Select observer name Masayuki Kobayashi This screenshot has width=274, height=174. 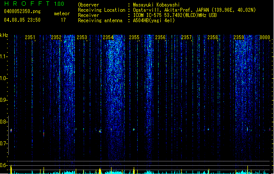[156, 5]
